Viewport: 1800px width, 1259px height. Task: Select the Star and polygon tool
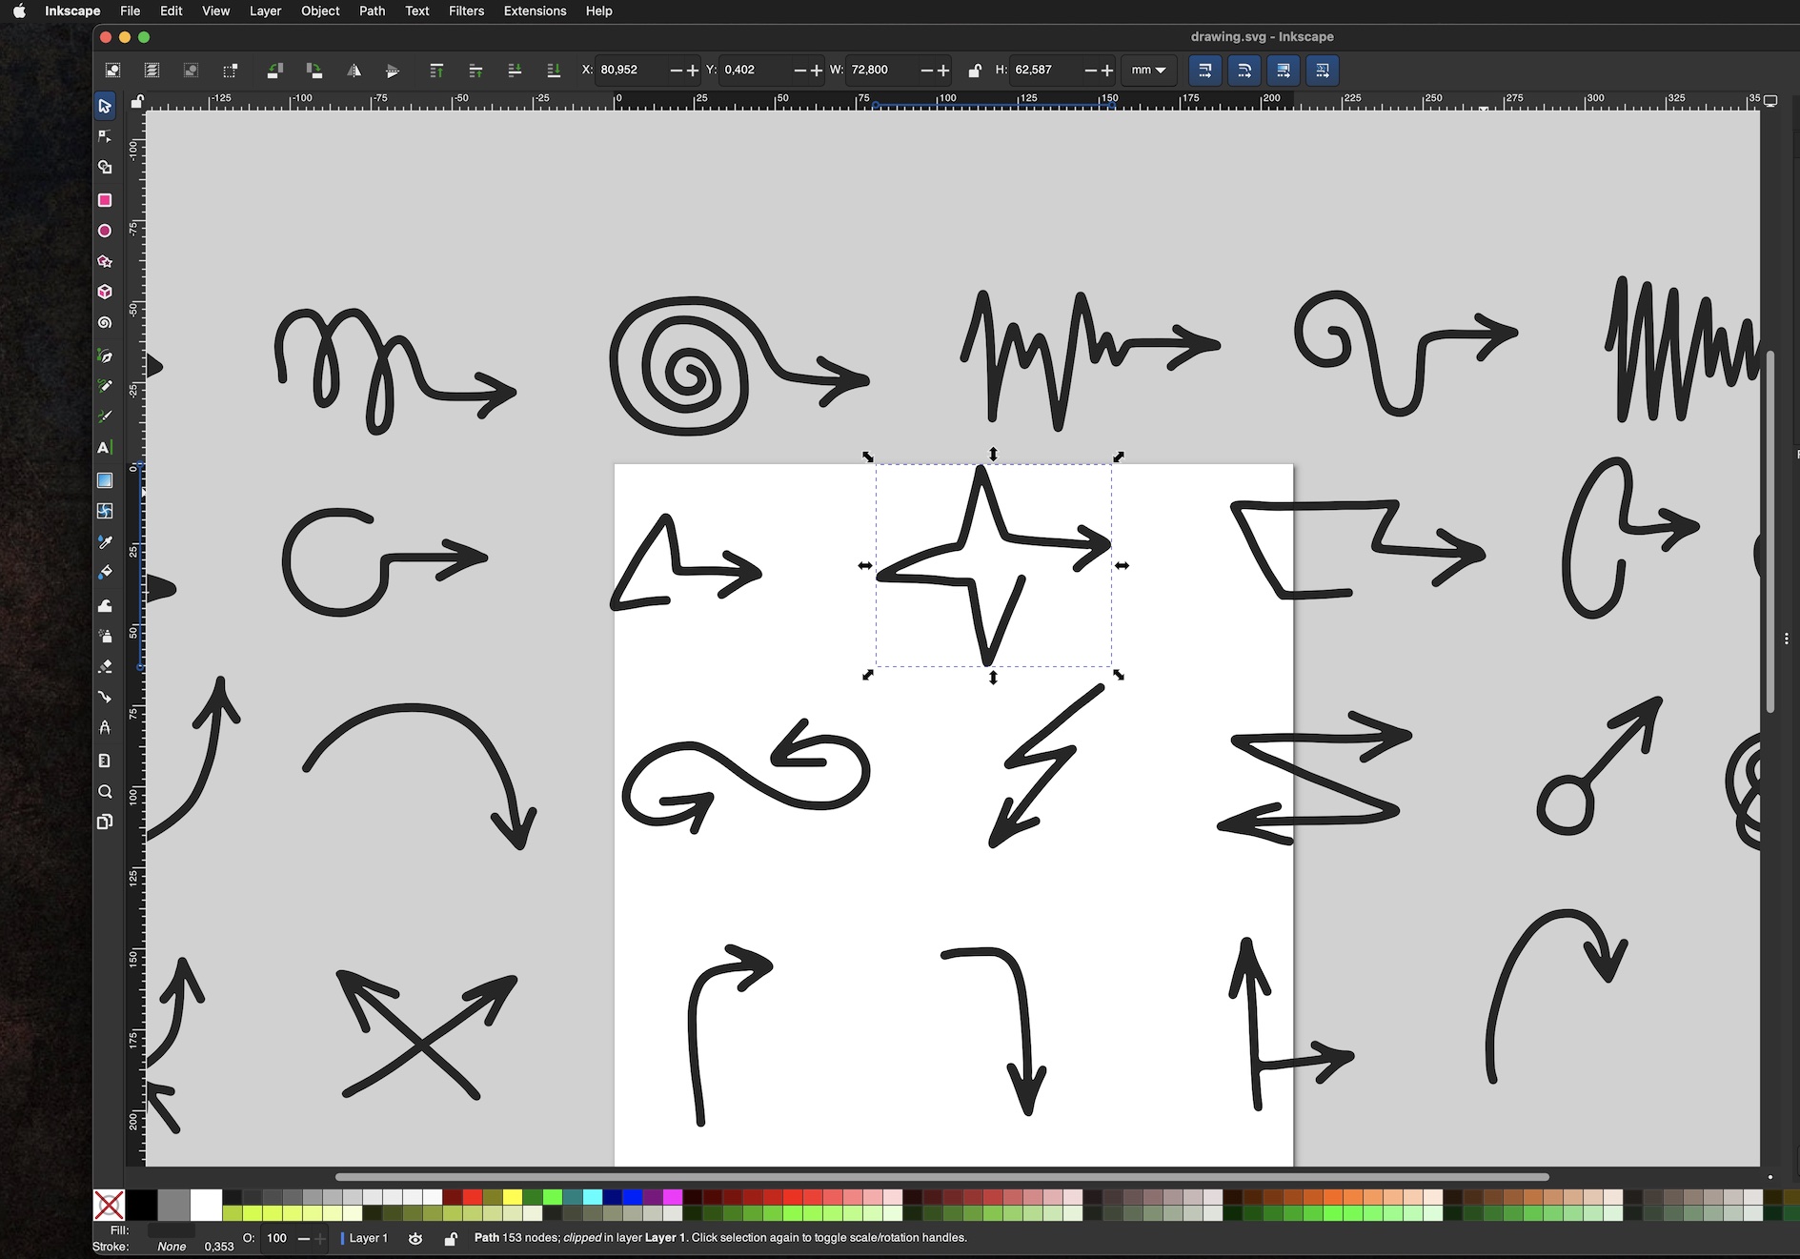105,261
